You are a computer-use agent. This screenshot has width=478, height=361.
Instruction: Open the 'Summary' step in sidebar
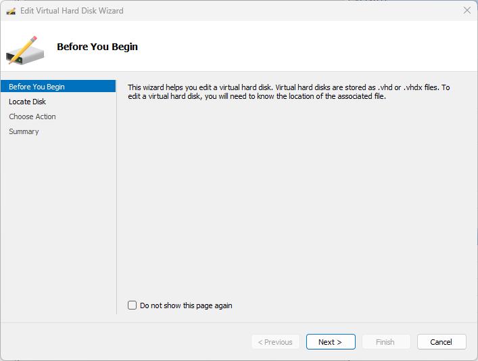coord(24,131)
